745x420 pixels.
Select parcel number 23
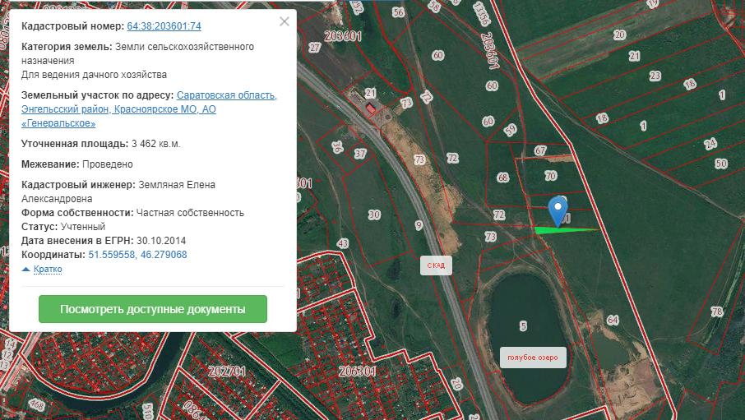655,76
